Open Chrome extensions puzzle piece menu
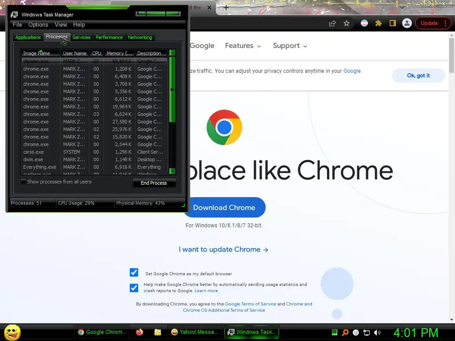 [x=379, y=23]
